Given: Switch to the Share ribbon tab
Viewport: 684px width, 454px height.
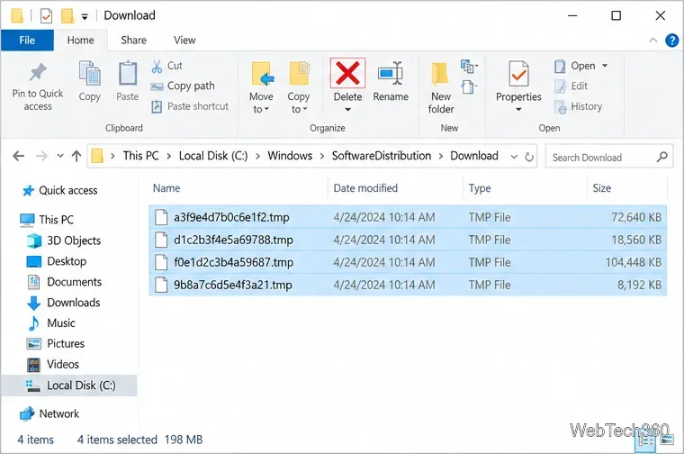Looking at the screenshot, I should pyautogui.click(x=133, y=41).
